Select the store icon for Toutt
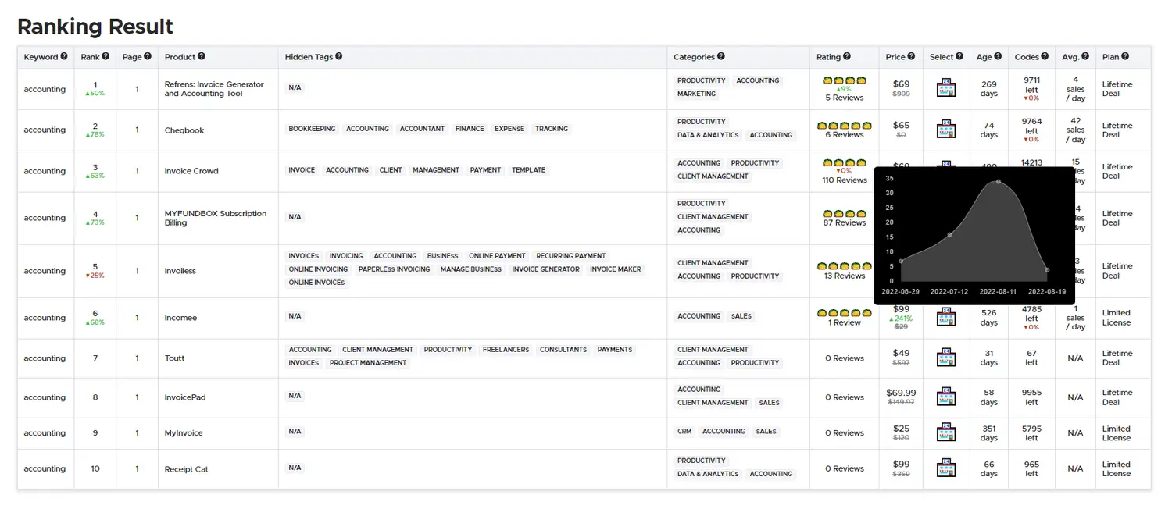 click(945, 358)
